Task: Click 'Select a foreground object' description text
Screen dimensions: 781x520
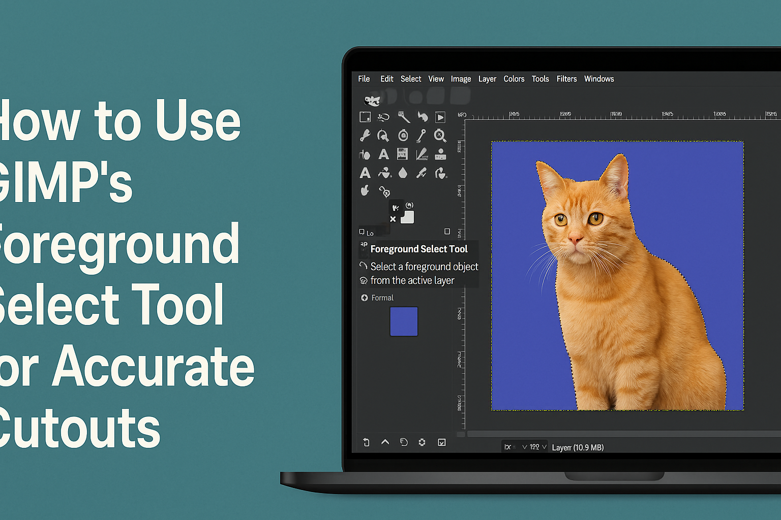Action: pyautogui.click(x=425, y=267)
